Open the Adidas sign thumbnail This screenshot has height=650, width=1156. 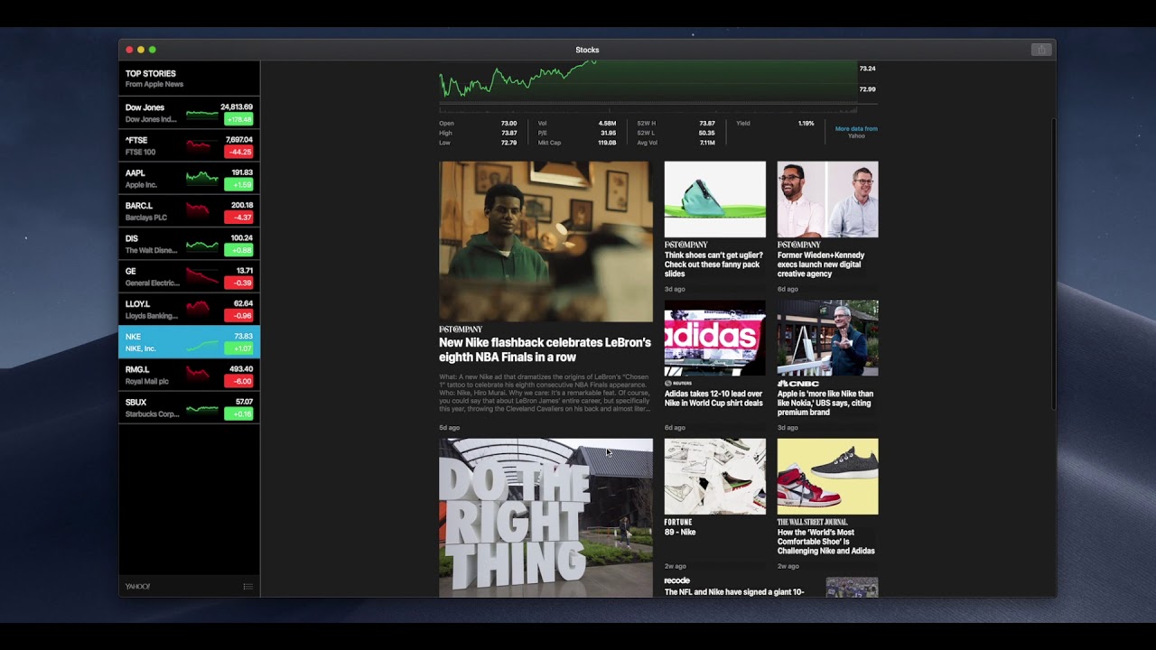tap(714, 338)
